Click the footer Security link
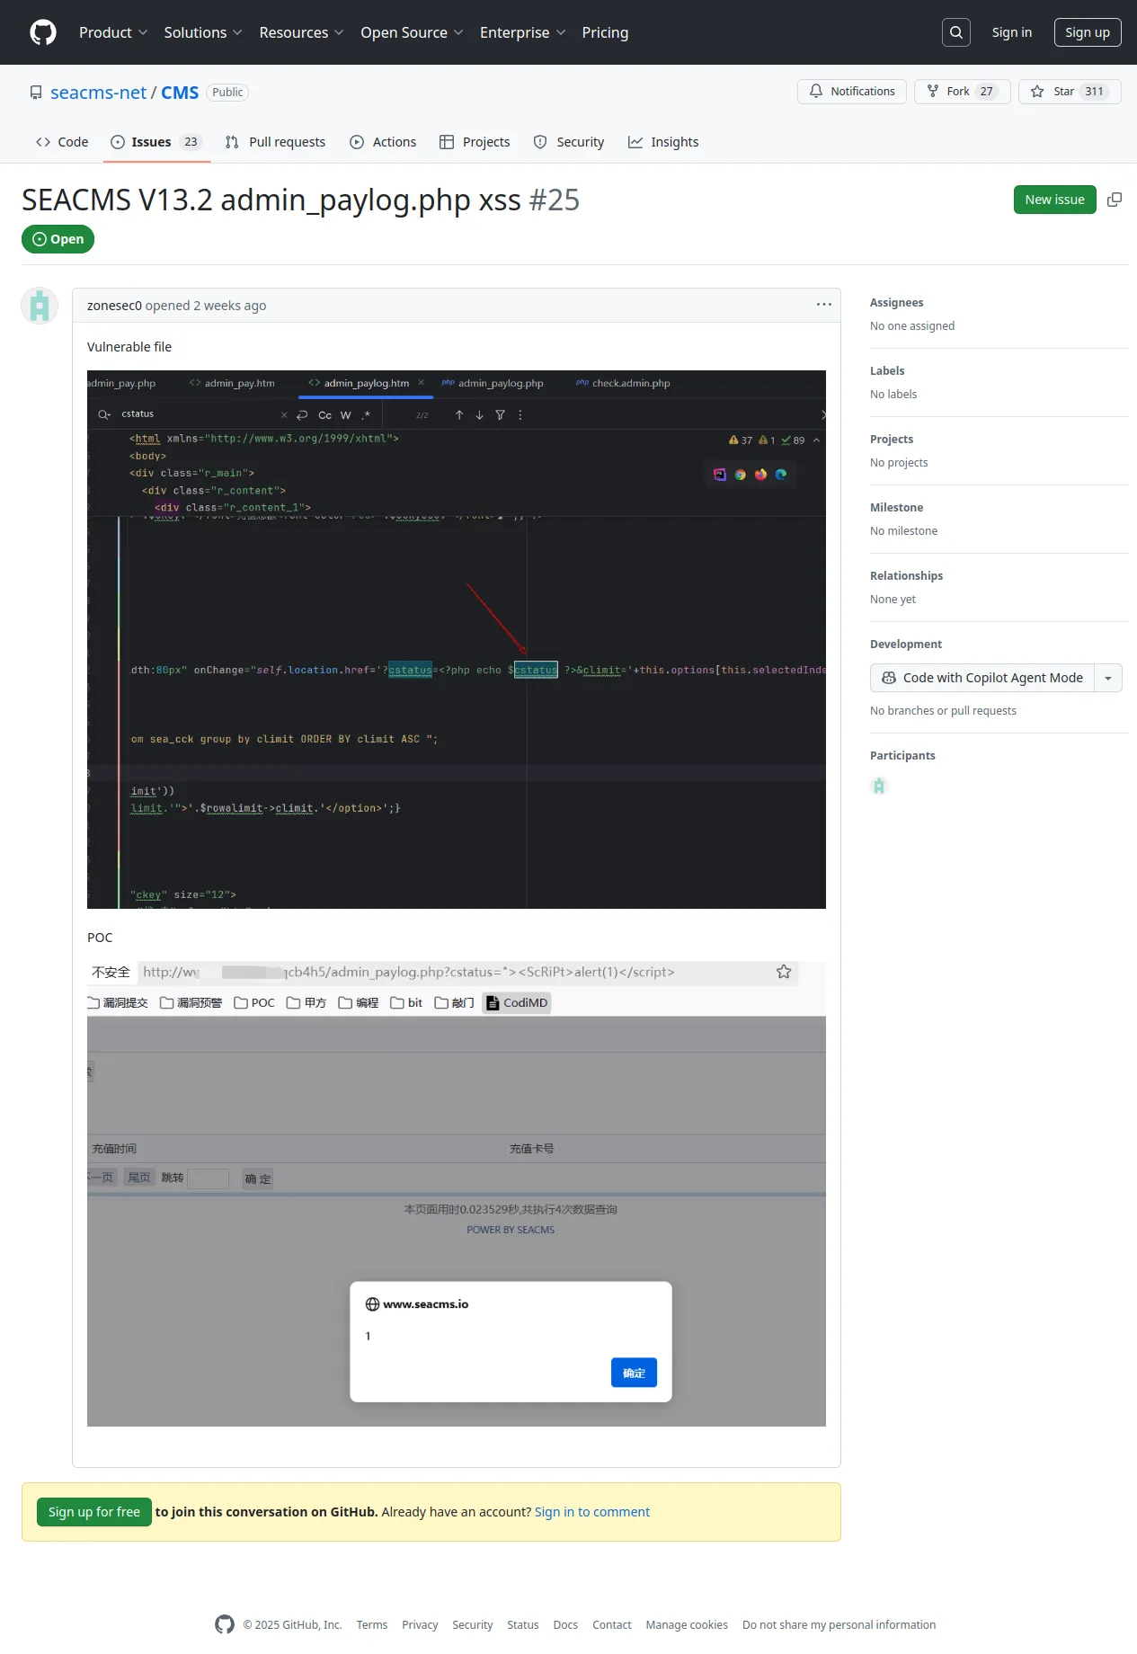This screenshot has height=1654, width=1137. pos(473,1624)
